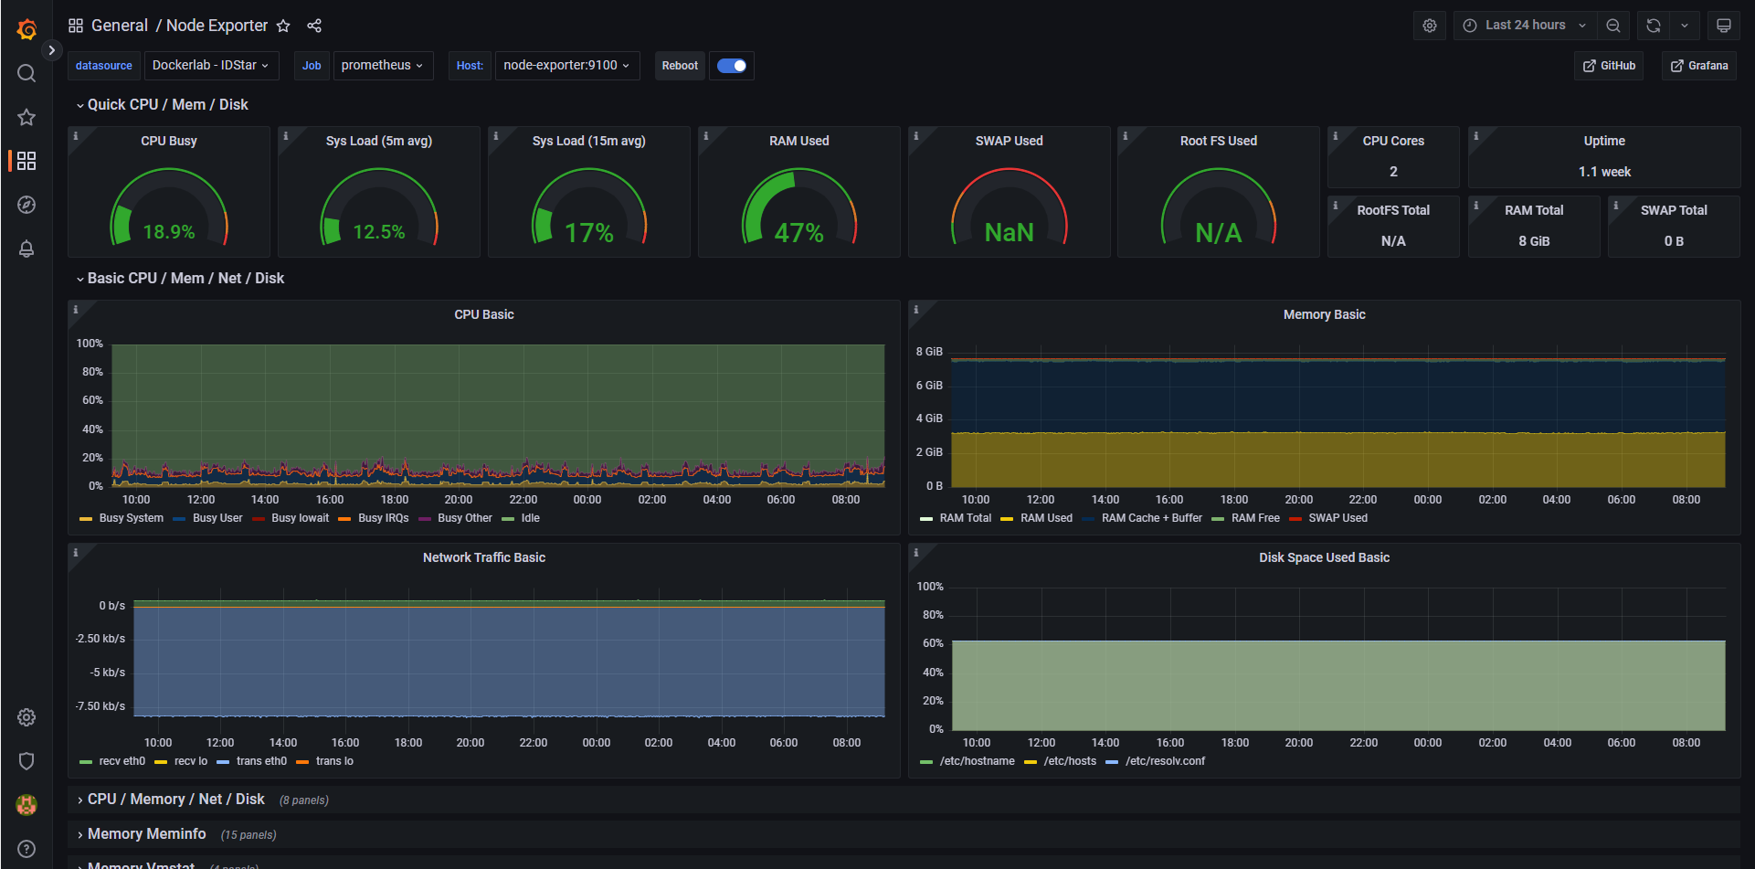The image size is (1755, 869).
Task: Open the search dashboards icon
Action: click(x=26, y=73)
